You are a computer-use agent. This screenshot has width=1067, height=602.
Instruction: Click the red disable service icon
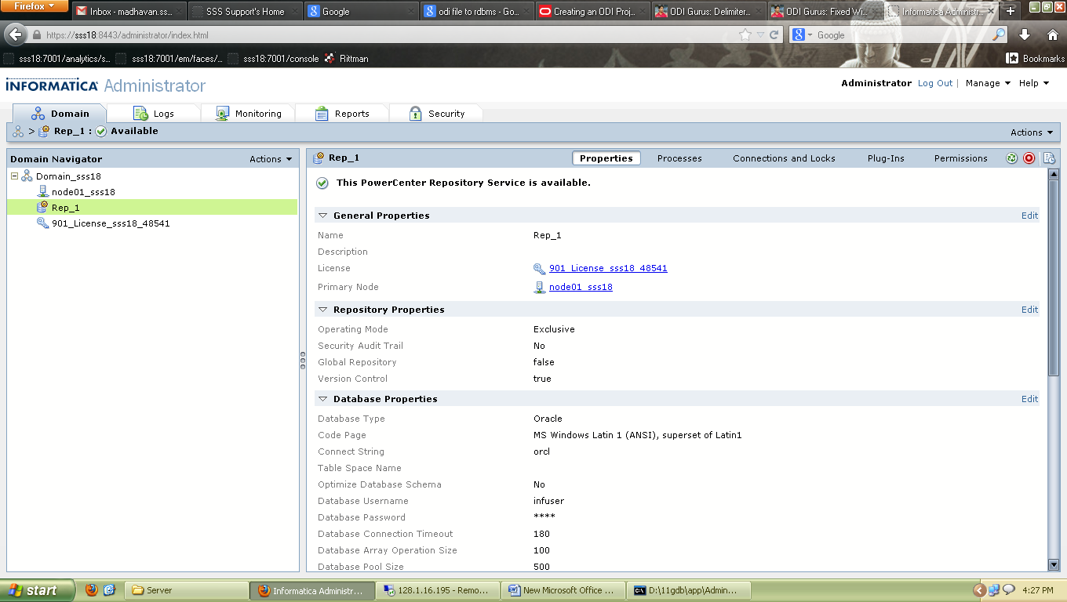pyautogui.click(x=1029, y=158)
